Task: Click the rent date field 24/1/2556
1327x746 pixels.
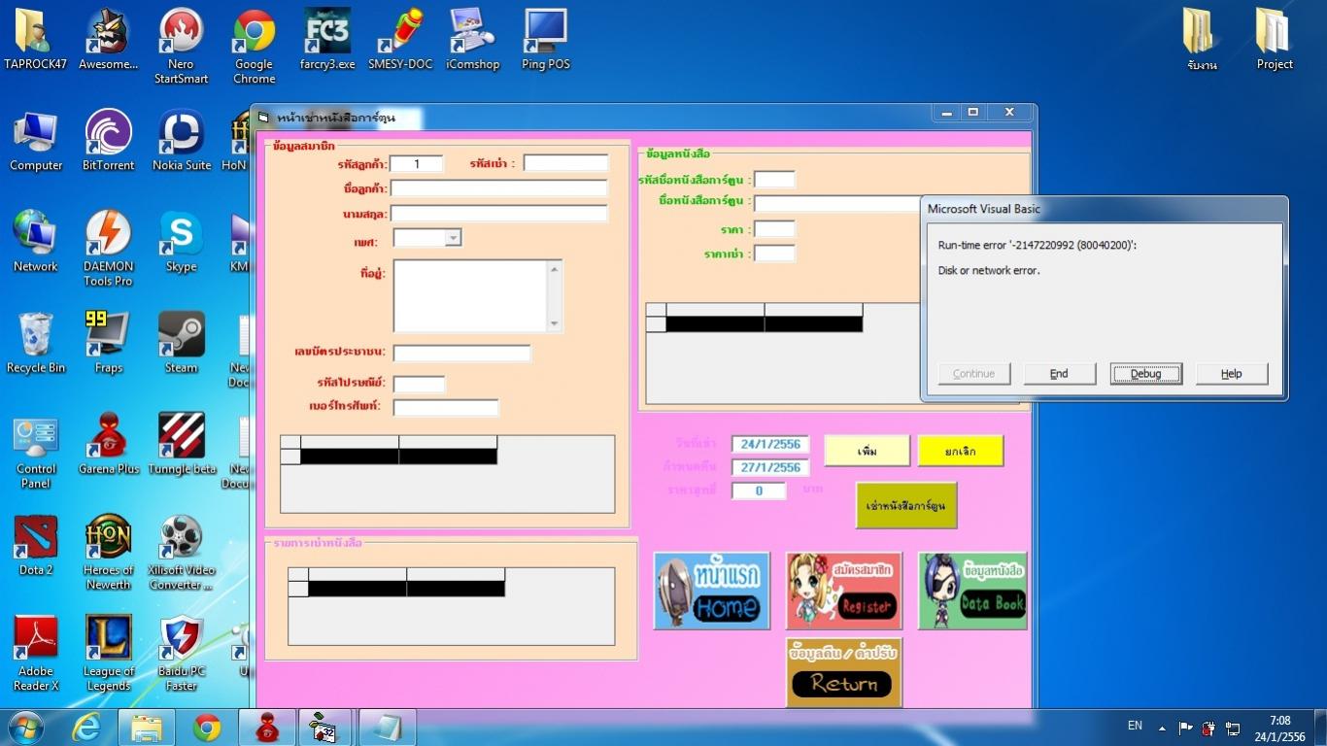Action: 770,445
